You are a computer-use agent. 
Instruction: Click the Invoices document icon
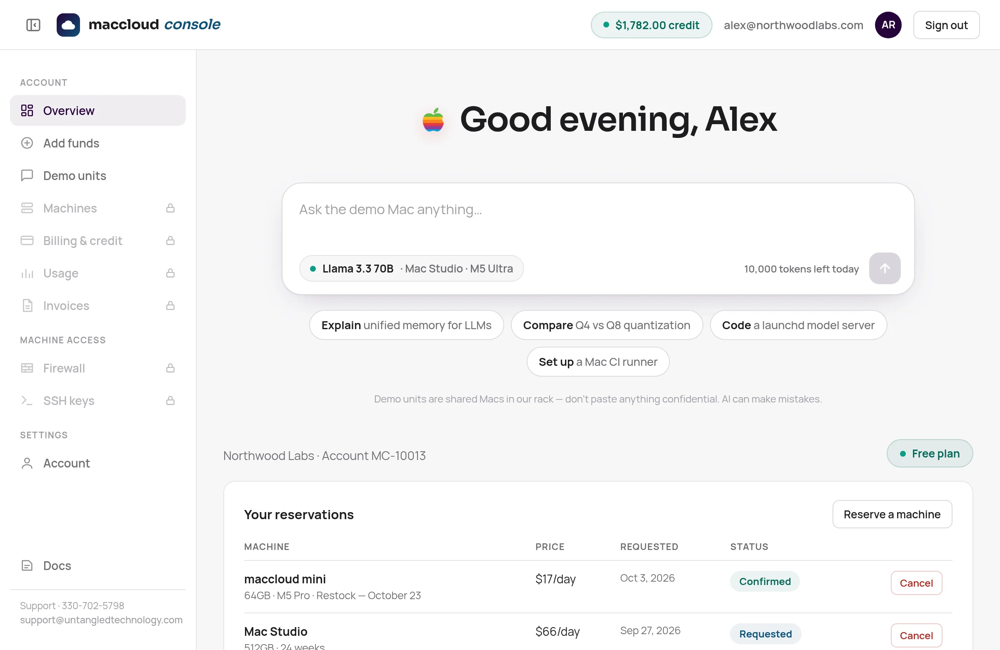point(27,305)
